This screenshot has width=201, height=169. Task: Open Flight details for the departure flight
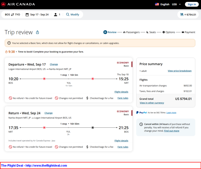click(121, 92)
